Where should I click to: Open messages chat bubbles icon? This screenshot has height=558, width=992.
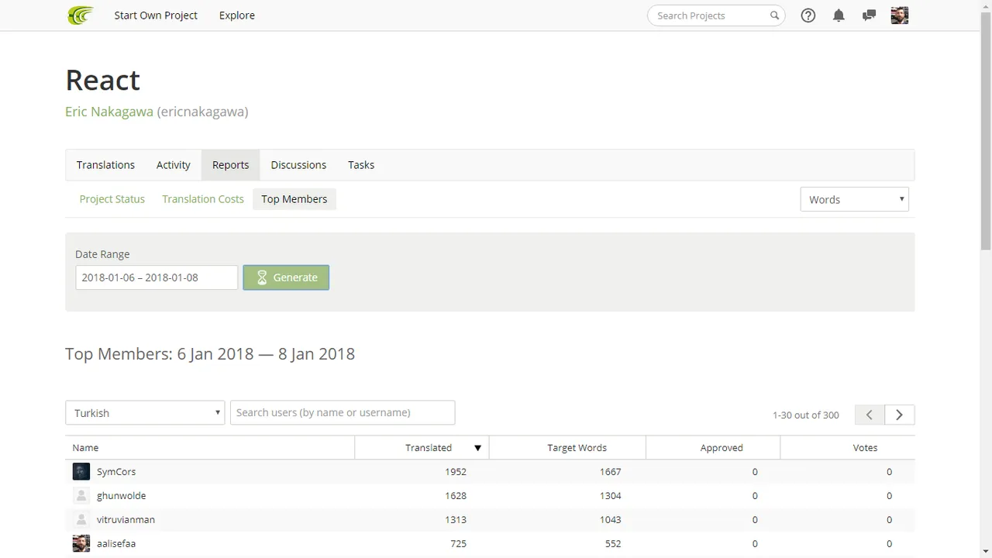click(869, 15)
